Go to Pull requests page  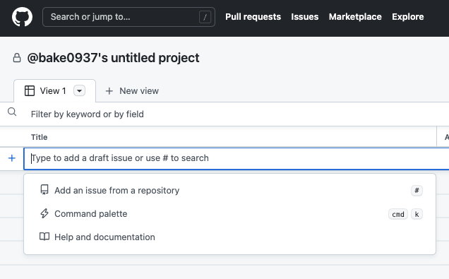[x=253, y=17]
